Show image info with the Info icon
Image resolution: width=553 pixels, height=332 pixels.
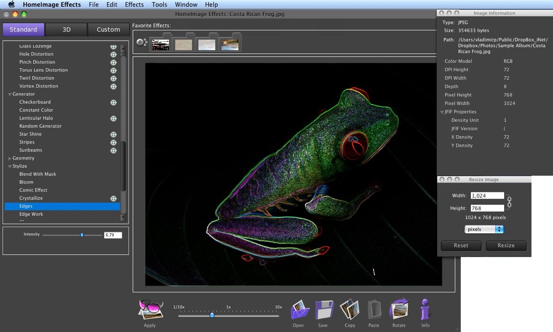425,310
